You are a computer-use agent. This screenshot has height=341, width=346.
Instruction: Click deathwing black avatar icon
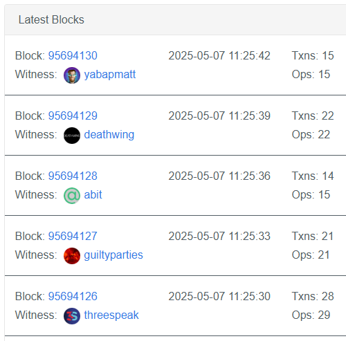[72, 136]
